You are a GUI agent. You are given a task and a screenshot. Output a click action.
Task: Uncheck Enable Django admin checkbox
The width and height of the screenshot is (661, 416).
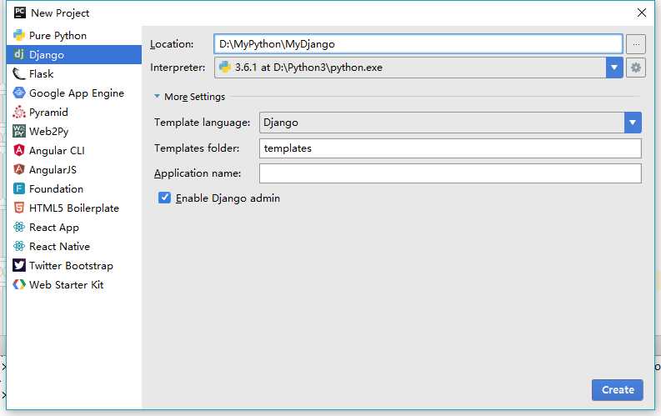pyautogui.click(x=164, y=198)
